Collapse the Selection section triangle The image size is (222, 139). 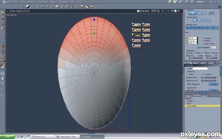[x=186, y=65]
